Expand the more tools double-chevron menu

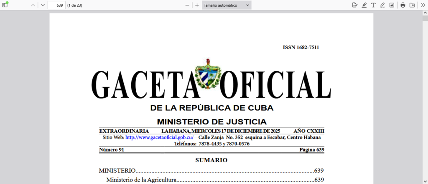click(x=423, y=5)
